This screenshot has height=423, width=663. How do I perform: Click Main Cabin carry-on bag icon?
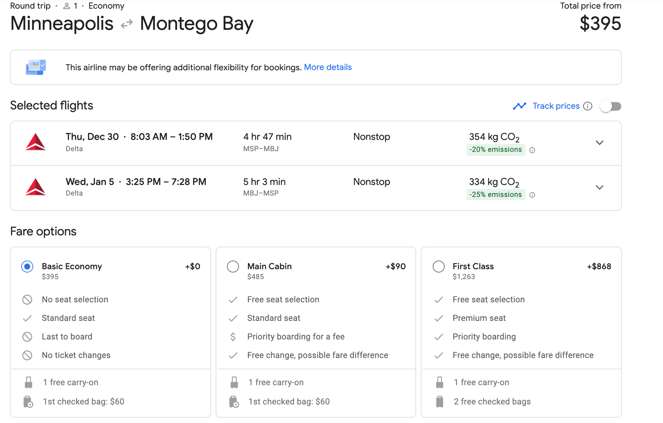click(x=234, y=383)
